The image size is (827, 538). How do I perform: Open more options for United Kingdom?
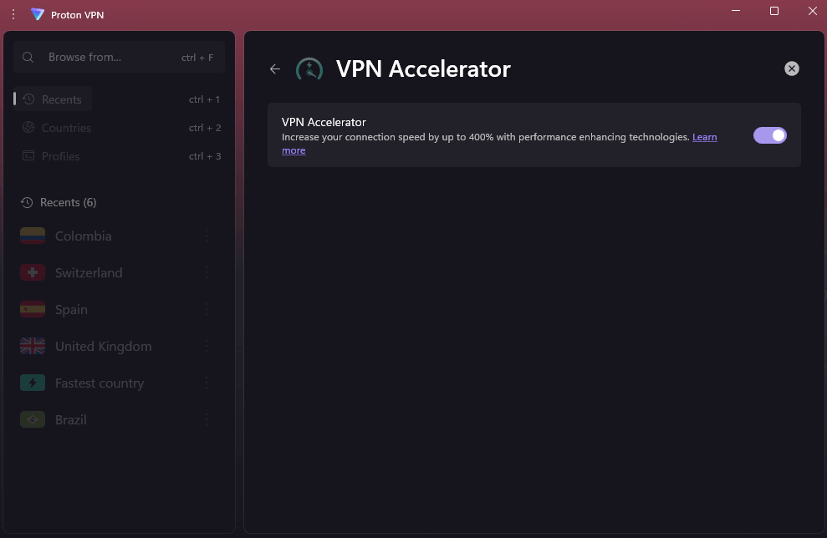207,346
